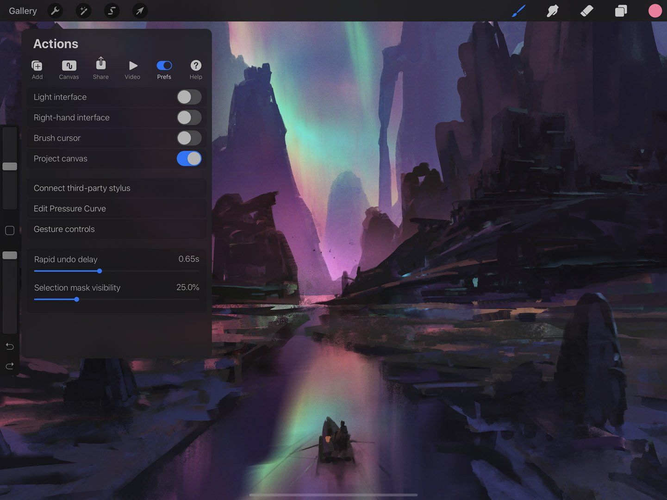Open Gesture controls
Viewport: 667px width, 500px height.
click(116, 229)
